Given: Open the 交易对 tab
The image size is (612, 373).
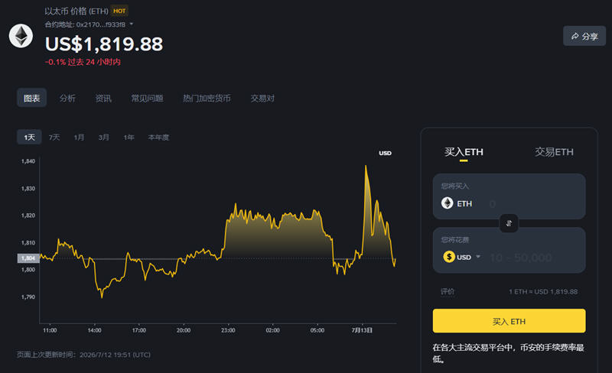Looking at the screenshot, I should (262, 99).
